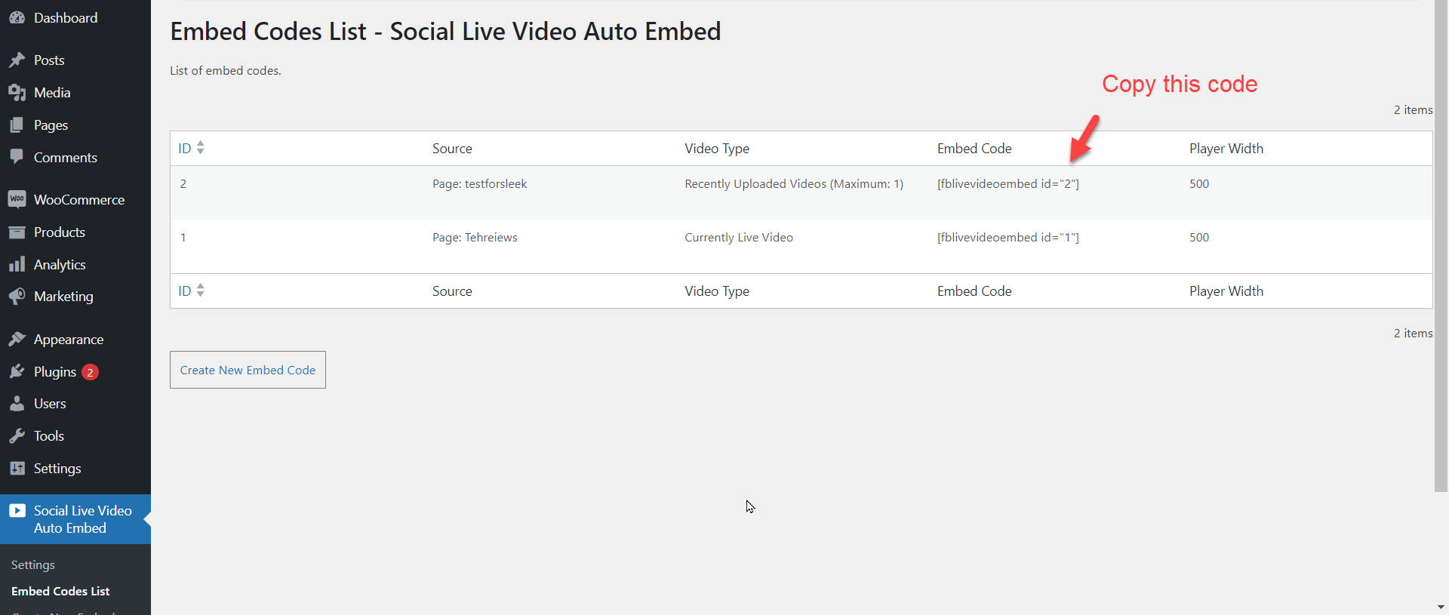Click the Comments speech bubble icon
This screenshot has height=615, width=1449.
click(x=17, y=157)
